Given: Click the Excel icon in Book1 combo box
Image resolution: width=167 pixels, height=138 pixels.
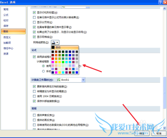Looking at the screenshot, I should click(59, 80).
